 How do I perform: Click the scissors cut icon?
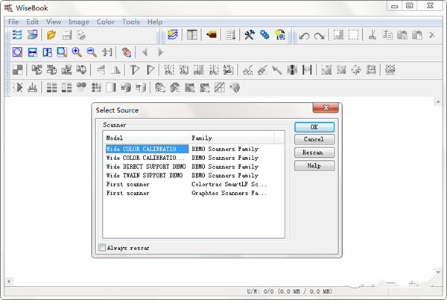[x=372, y=35]
